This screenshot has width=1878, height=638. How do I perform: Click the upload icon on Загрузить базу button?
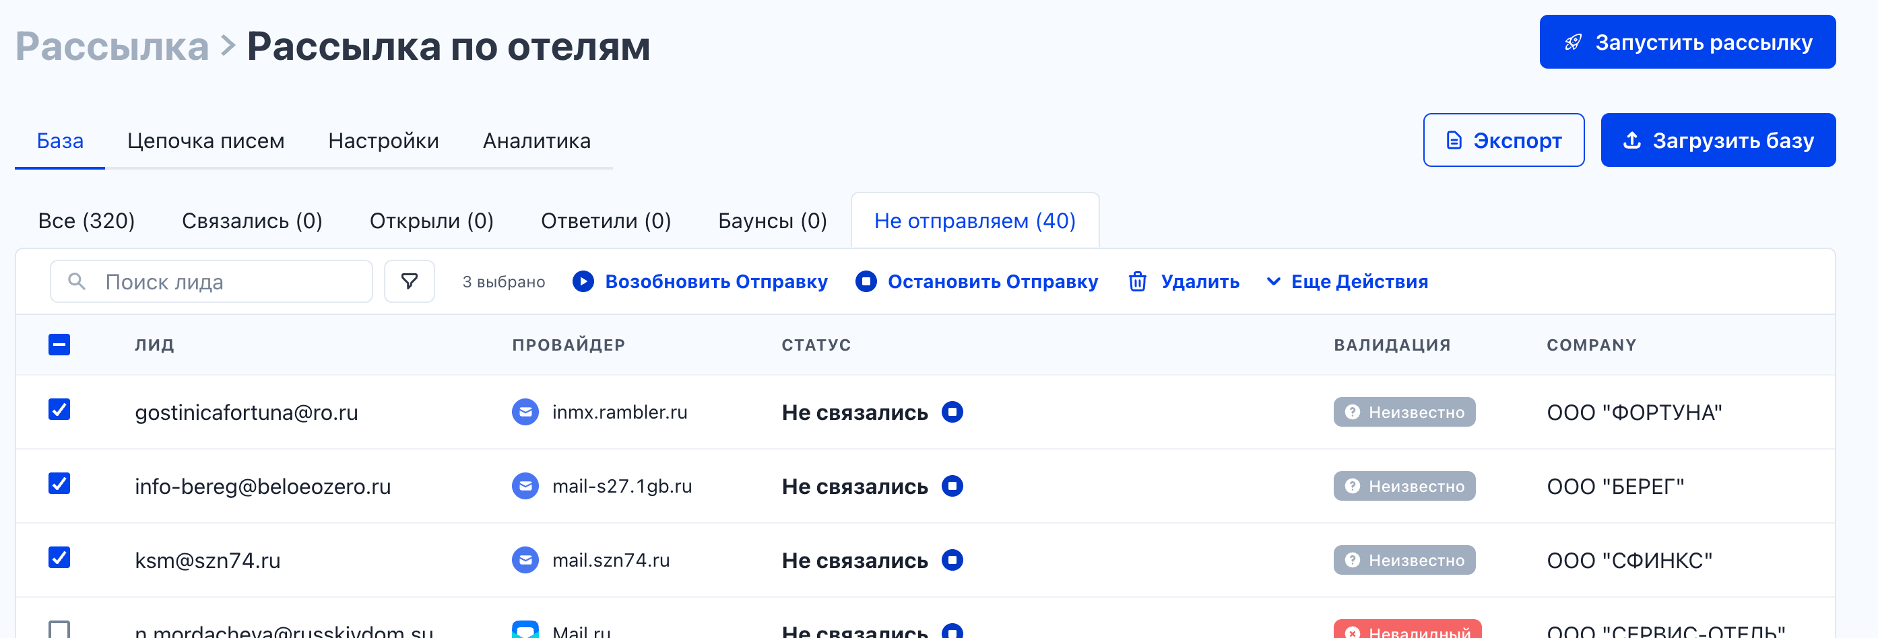point(1631,140)
